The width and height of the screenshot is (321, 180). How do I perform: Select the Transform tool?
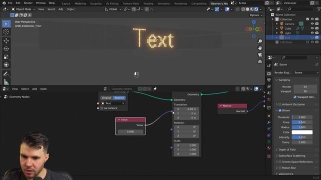(6, 64)
